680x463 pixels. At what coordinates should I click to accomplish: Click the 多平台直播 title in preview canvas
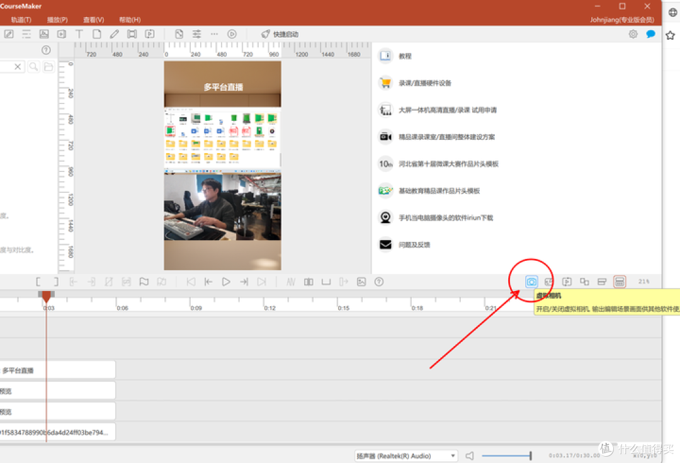pyautogui.click(x=224, y=87)
